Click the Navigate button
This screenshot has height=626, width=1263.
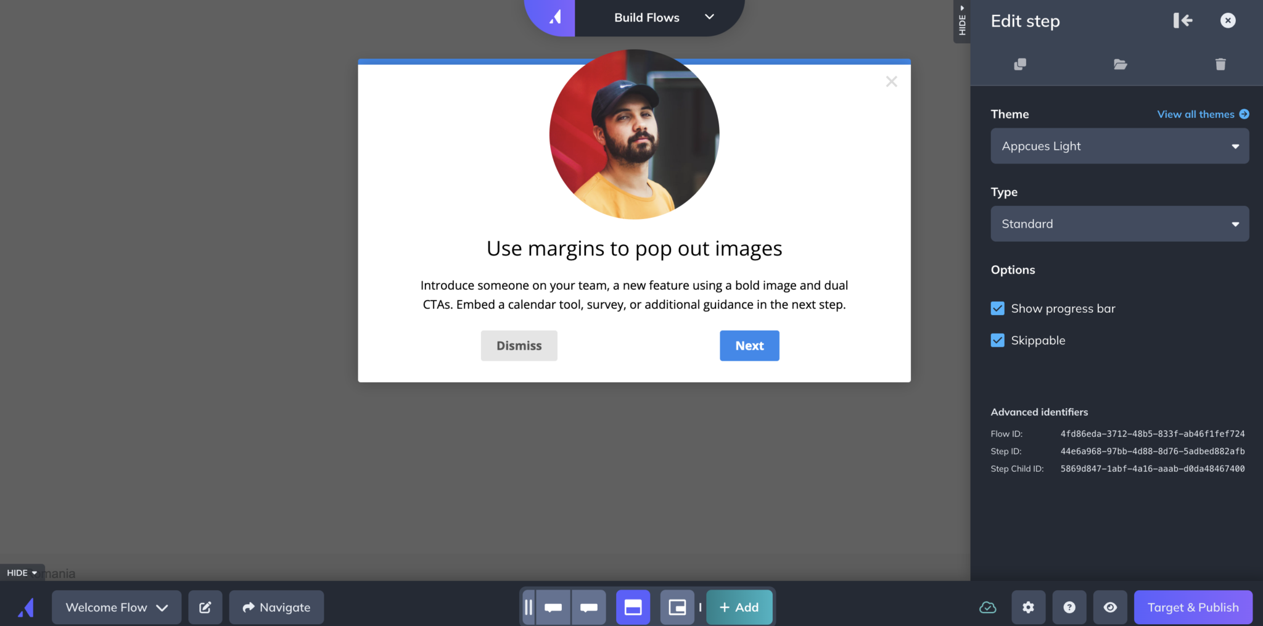276,607
